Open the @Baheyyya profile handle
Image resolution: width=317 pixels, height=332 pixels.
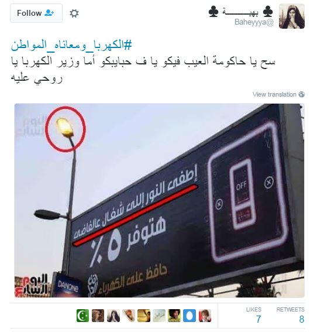pyautogui.click(x=254, y=22)
